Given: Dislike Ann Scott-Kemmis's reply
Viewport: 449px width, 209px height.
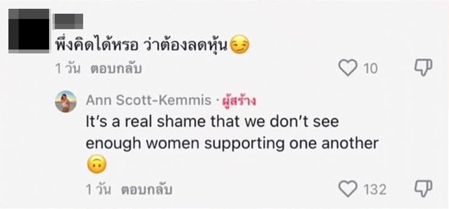Looking at the screenshot, I should pos(423,189).
